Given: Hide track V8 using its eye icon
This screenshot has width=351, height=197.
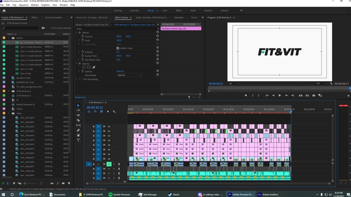Looking at the screenshot, I should pos(109,126).
